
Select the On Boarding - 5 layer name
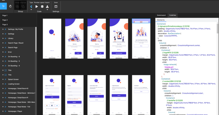(14, 61)
